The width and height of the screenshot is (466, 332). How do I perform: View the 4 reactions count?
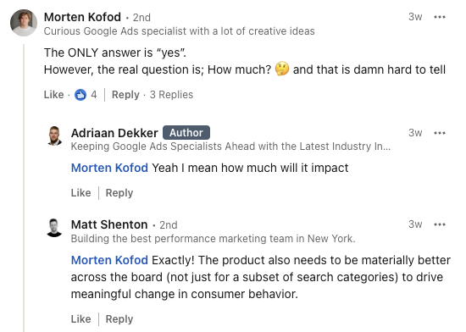[x=93, y=95]
